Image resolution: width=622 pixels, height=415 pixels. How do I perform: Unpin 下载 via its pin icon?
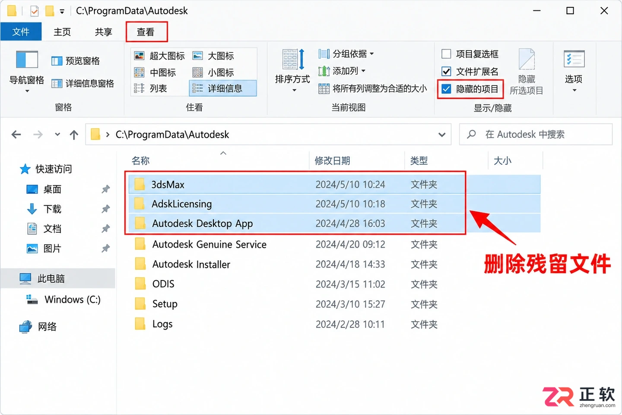coord(105,209)
